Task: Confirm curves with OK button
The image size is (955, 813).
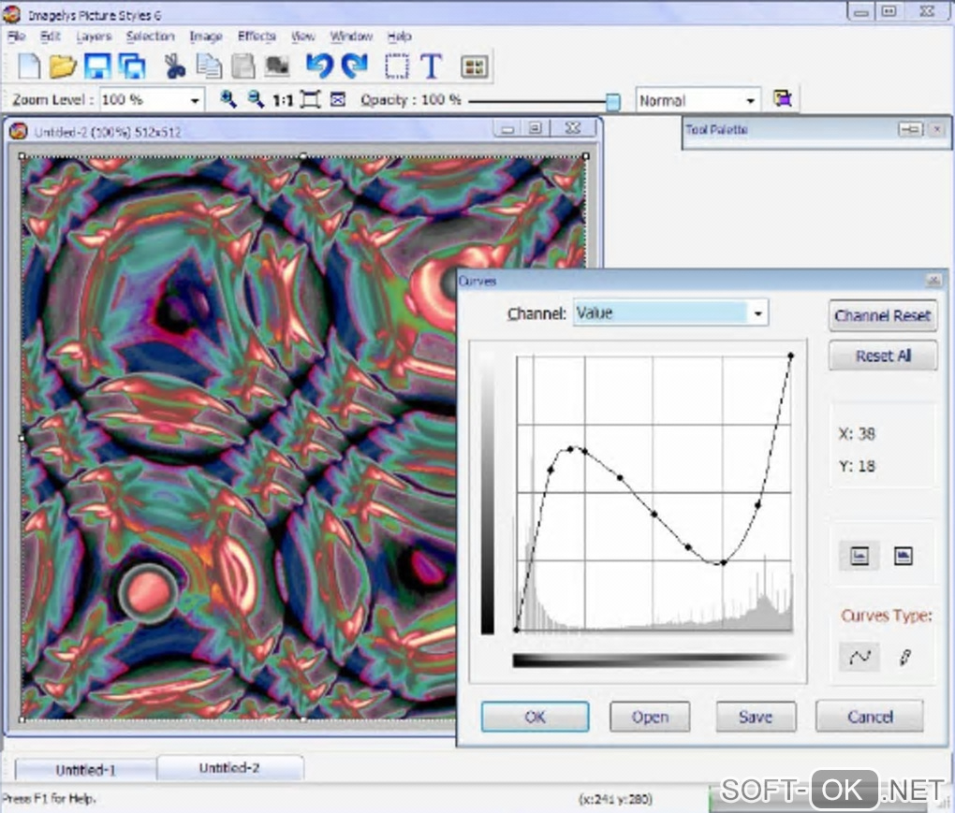Action: click(535, 717)
